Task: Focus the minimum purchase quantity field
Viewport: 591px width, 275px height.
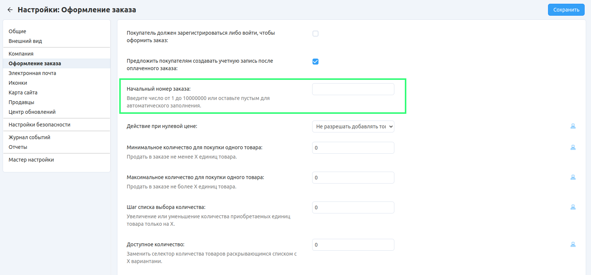Action: (353, 148)
